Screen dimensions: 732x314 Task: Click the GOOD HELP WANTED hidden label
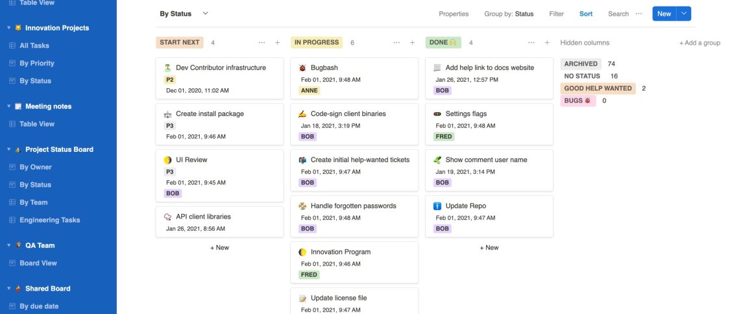(598, 88)
